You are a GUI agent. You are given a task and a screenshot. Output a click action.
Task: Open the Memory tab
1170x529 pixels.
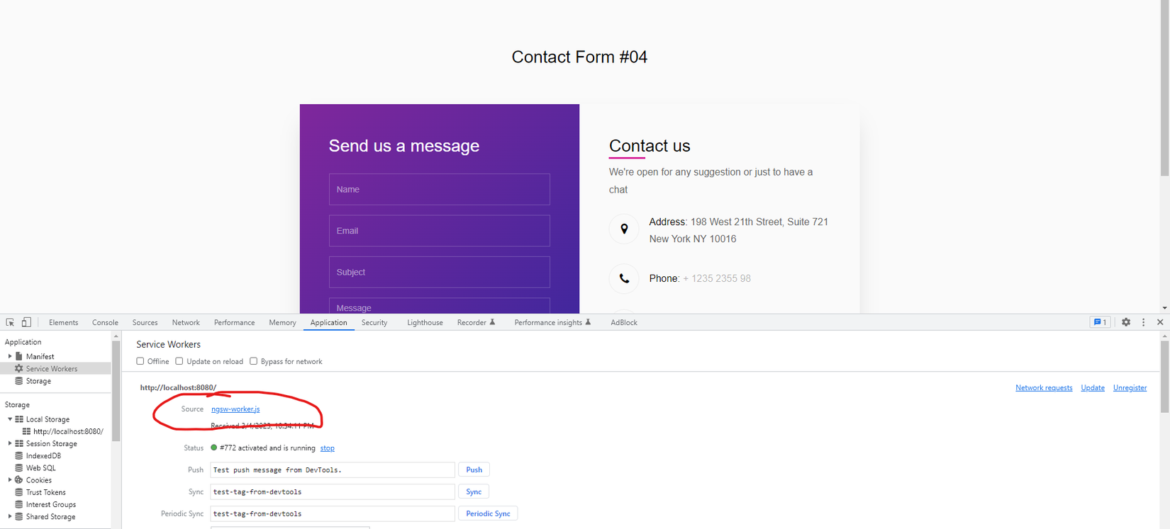click(x=282, y=322)
